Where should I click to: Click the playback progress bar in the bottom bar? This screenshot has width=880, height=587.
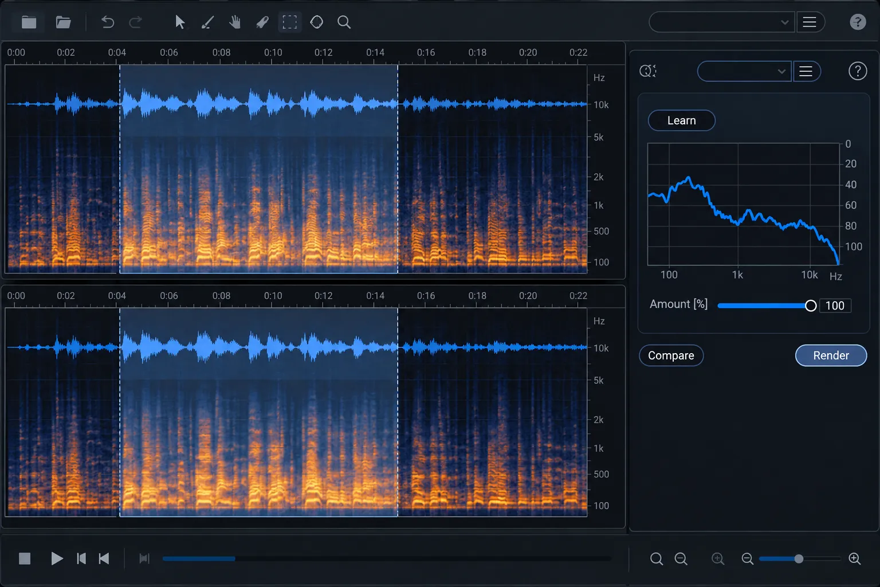(387, 558)
